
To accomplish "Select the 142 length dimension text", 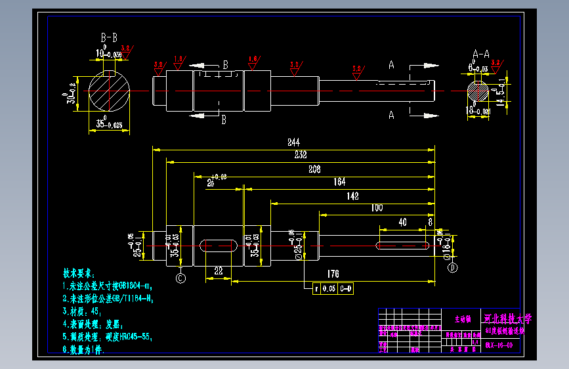I will 352,196.
